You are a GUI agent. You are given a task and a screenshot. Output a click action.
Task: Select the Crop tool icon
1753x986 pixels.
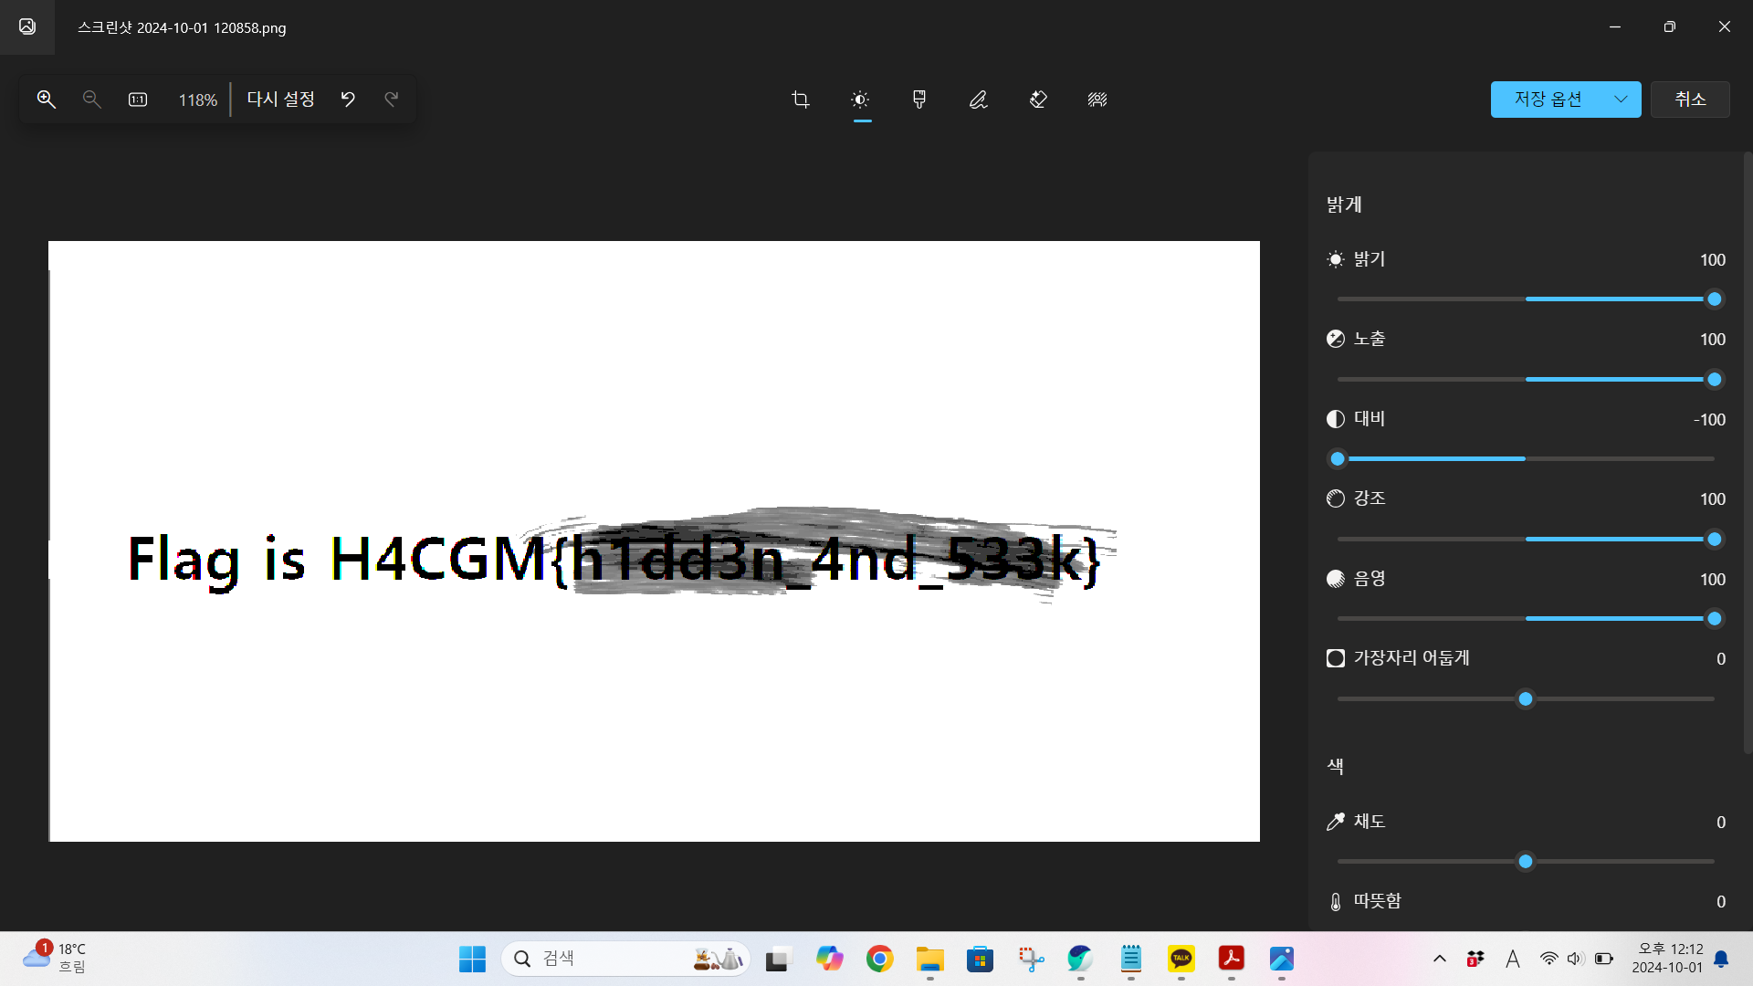pyautogui.click(x=801, y=100)
